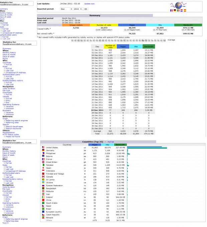This screenshot has width=207, height=227.
Task: Click the Countries column header label
Action: (x=67, y=145)
